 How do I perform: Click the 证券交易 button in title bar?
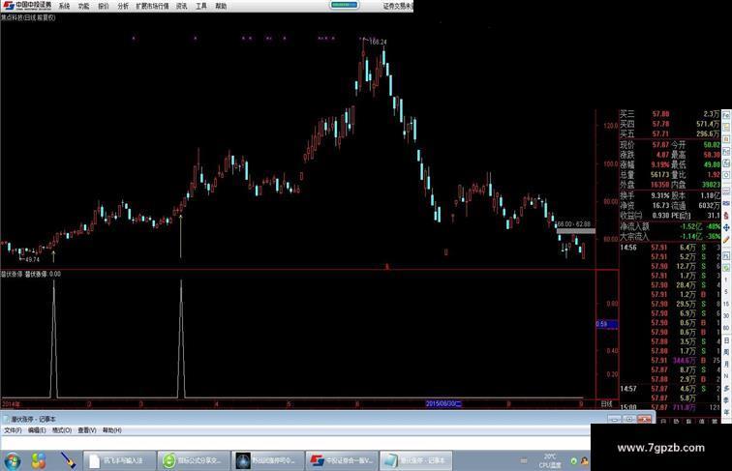pos(398,6)
